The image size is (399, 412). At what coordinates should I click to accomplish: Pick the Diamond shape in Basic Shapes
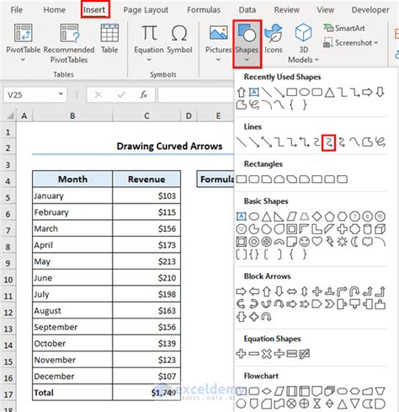(x=317, y=217)
